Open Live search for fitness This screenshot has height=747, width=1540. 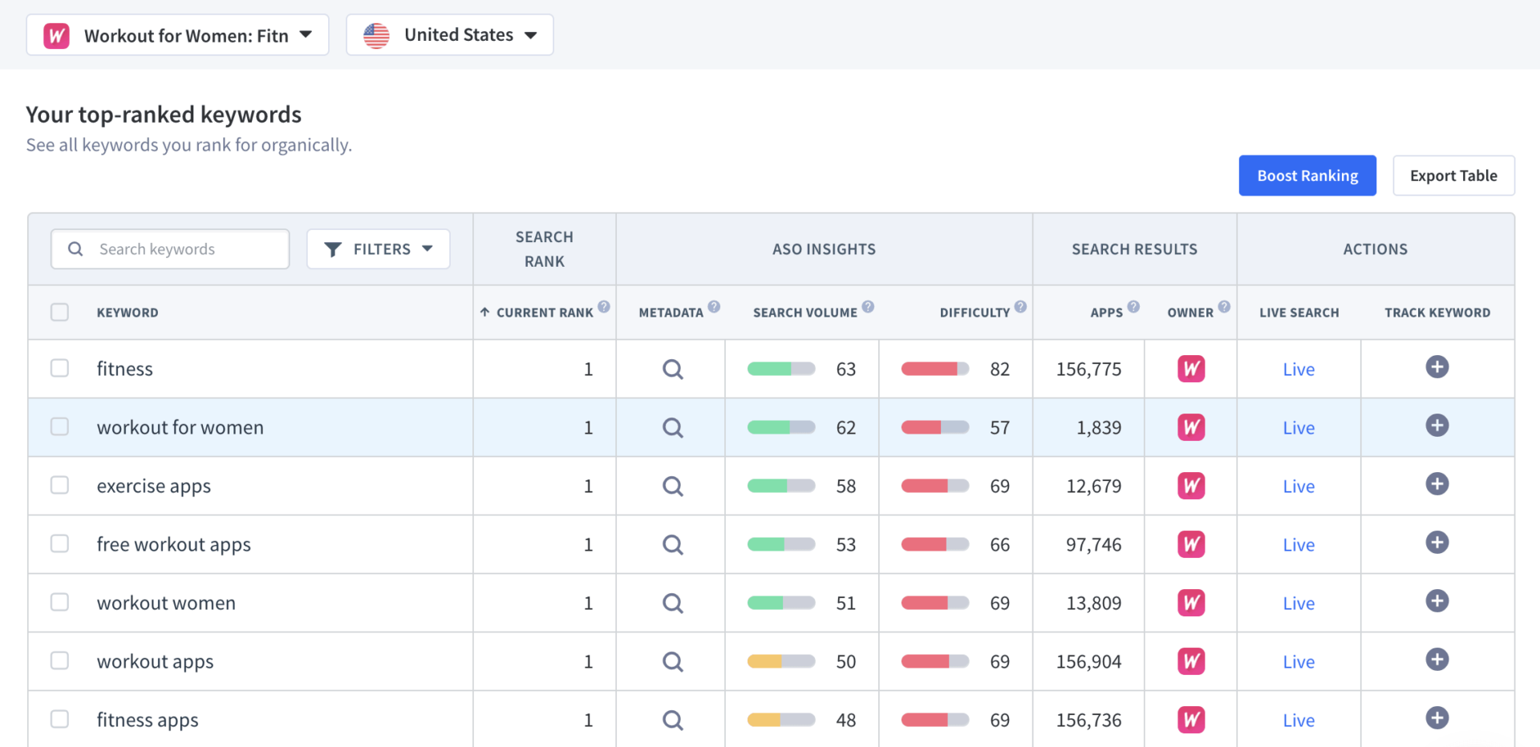pos(1299,369)
